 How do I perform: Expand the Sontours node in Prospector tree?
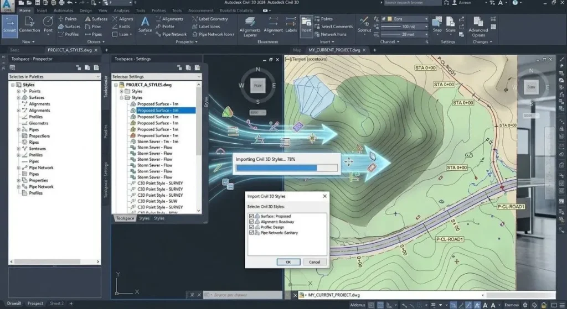(x=18, y=148)
